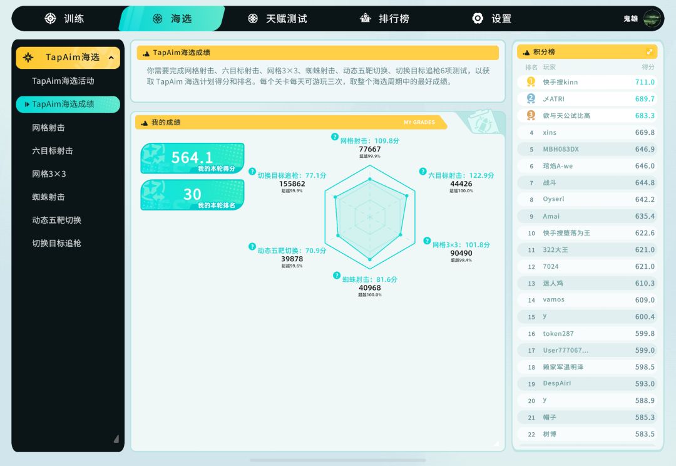Viewport: 676px width, 466px height.
Task: Click the rank 30 card
Action: point(192,195)
